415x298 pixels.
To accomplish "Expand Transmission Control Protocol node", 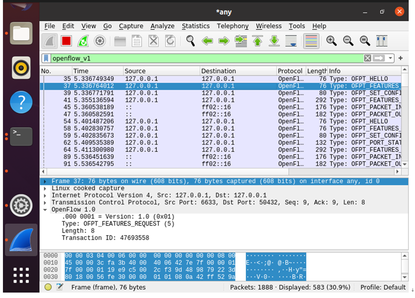I will click(45, 203).
